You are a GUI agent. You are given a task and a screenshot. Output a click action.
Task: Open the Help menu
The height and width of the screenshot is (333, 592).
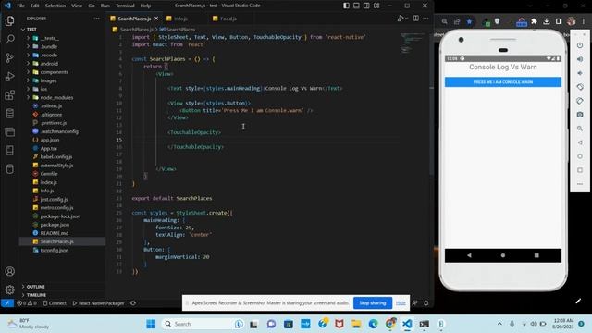click(145, 6)
